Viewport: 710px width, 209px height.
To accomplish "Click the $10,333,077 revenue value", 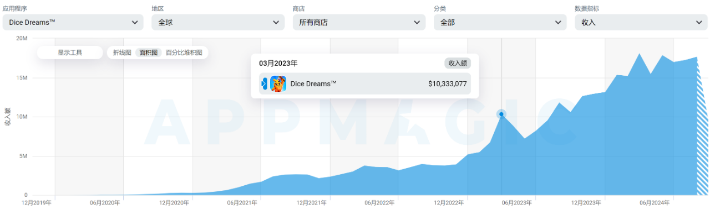I will [448, 84].
